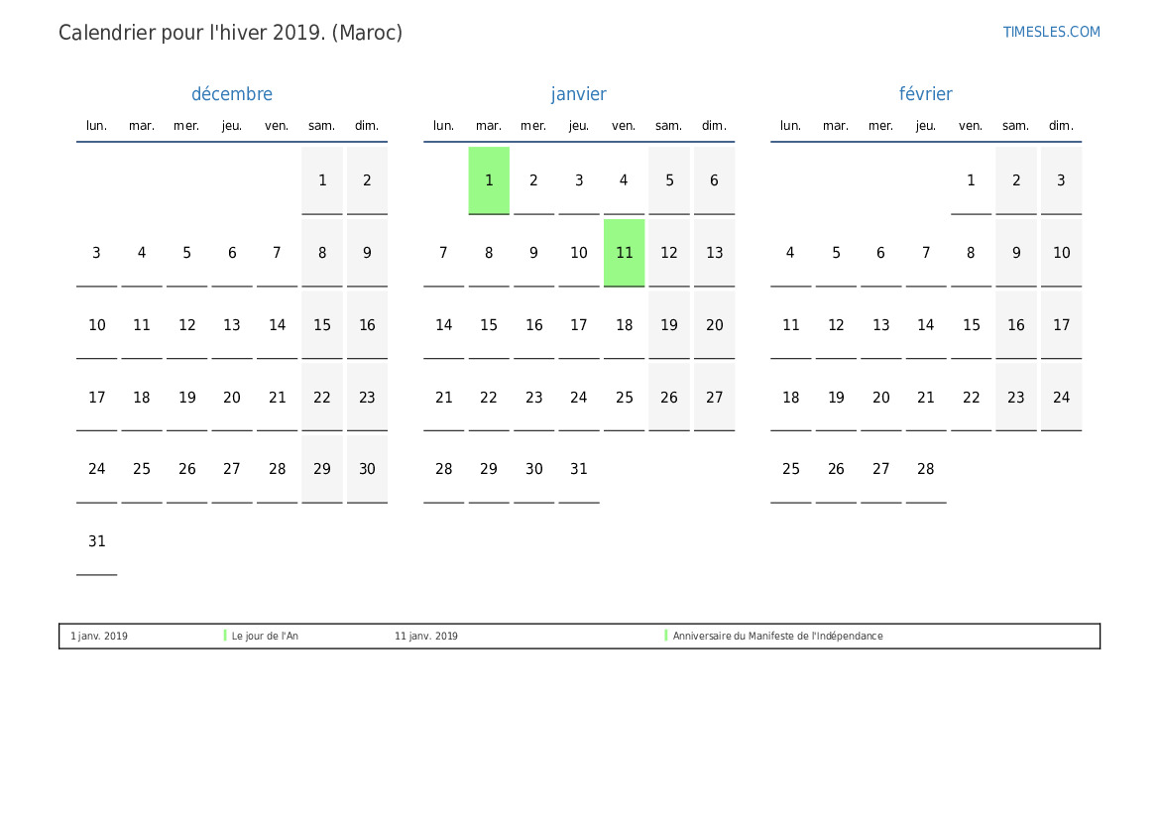Select the Le jour de l'An legend text
The width and height of the screenshot is (1159, 820).
[x=265, y=637]
